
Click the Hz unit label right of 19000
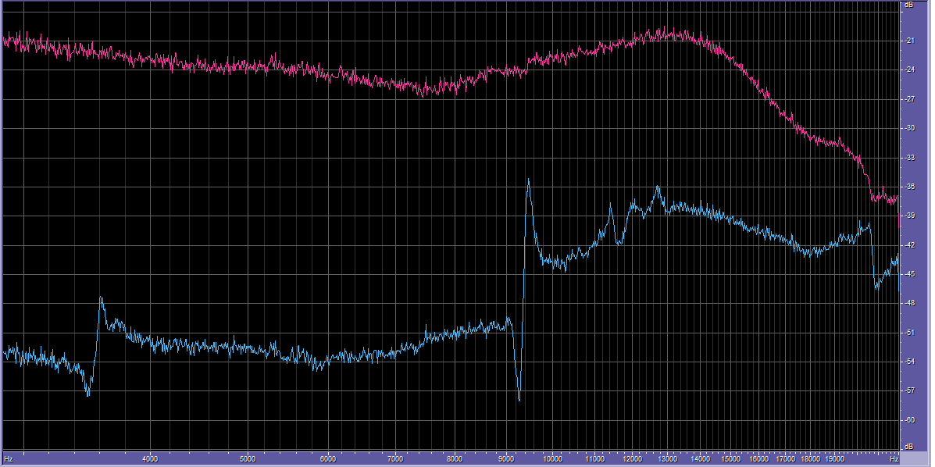894,458
